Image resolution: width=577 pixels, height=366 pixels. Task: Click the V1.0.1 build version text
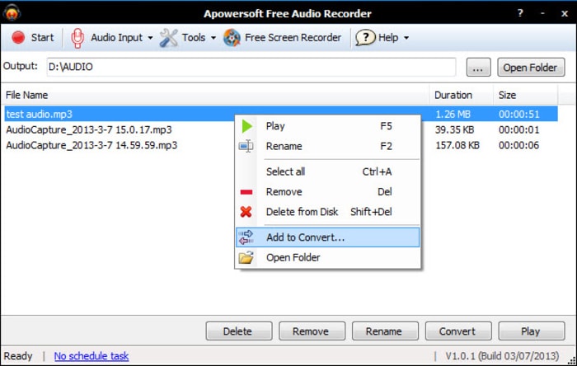click(502, 356)
